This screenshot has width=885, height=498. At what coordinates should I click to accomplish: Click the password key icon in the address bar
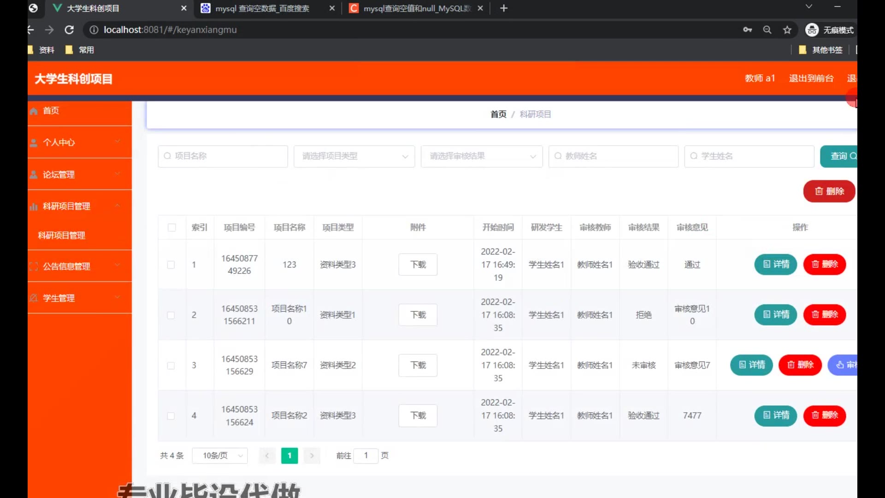(x=747, y=30)
